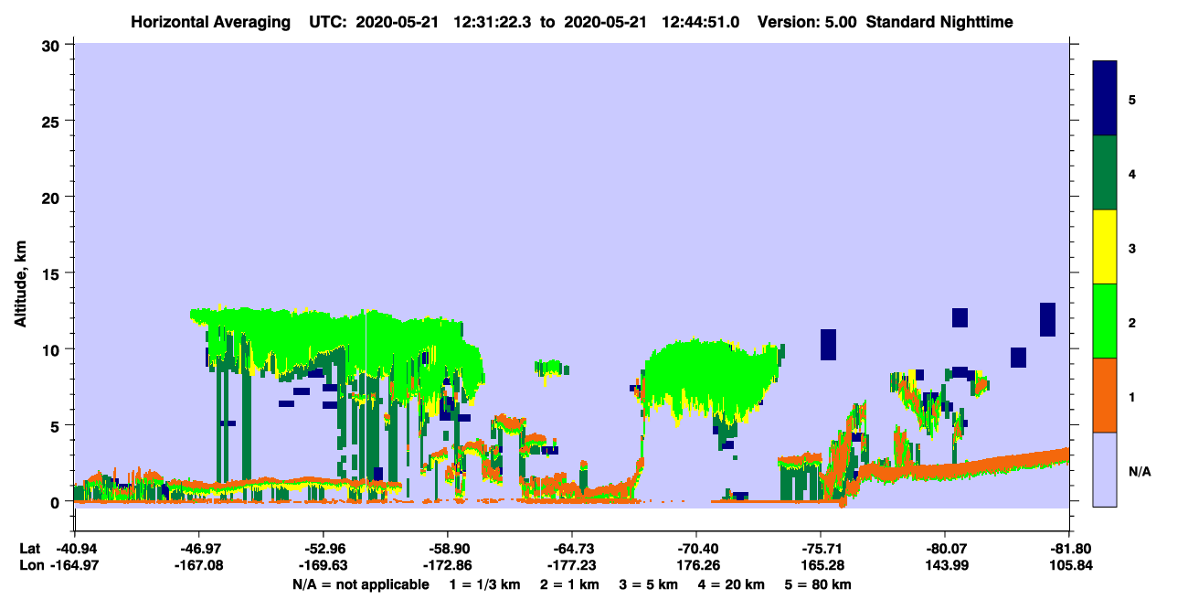Click latitude value -75.71
This screenshot has width=1188, height=610.
820,549
